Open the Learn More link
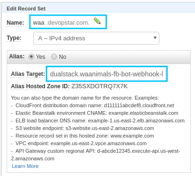The width and height of the screenshot is (195, 176). coord(25,166)
